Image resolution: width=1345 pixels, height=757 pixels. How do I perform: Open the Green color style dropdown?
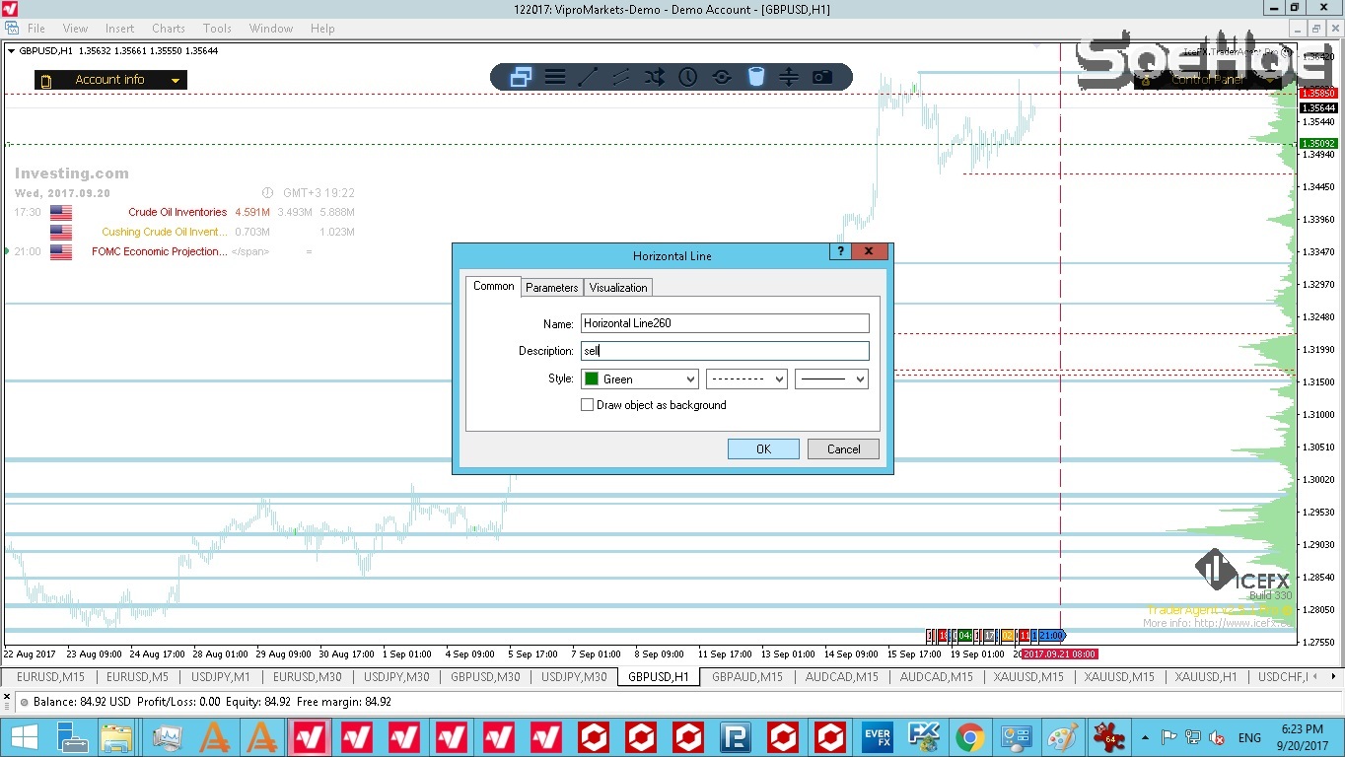(x=640, y=378)
